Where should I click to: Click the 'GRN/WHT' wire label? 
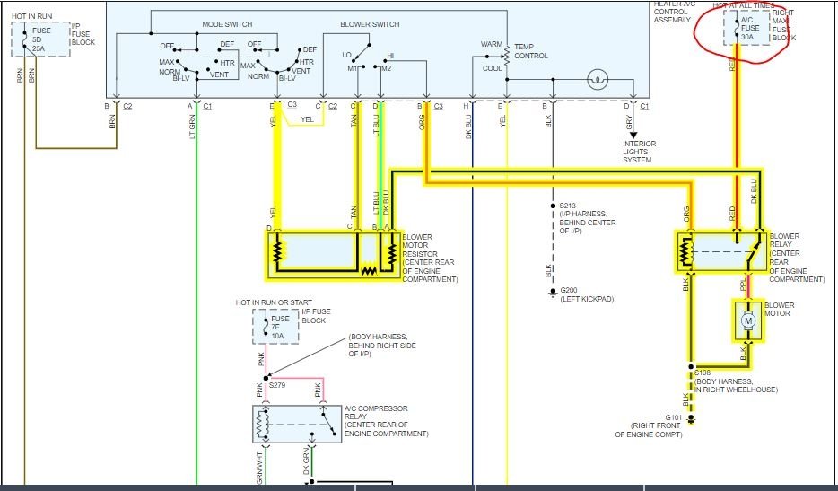(259, 469)
